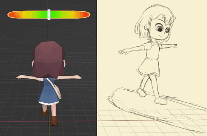This screenshot has width=207, height=136.
Task: Click the sketched girl's front shoe
Action: (x=161, y=101)
